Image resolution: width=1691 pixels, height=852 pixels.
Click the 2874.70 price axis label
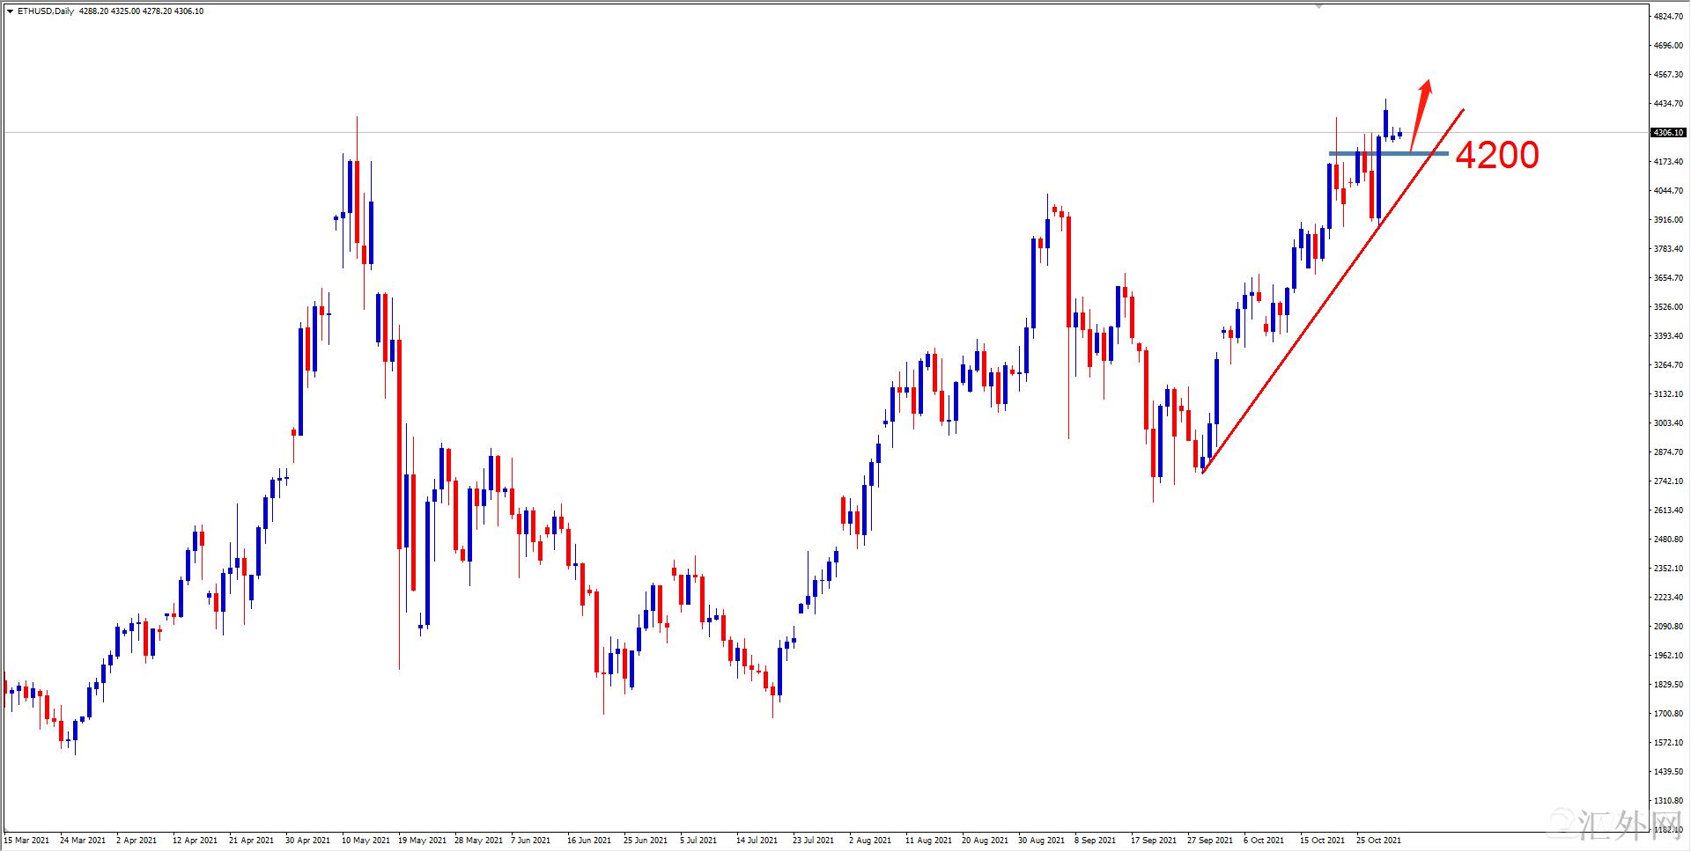pos(1668,452)
